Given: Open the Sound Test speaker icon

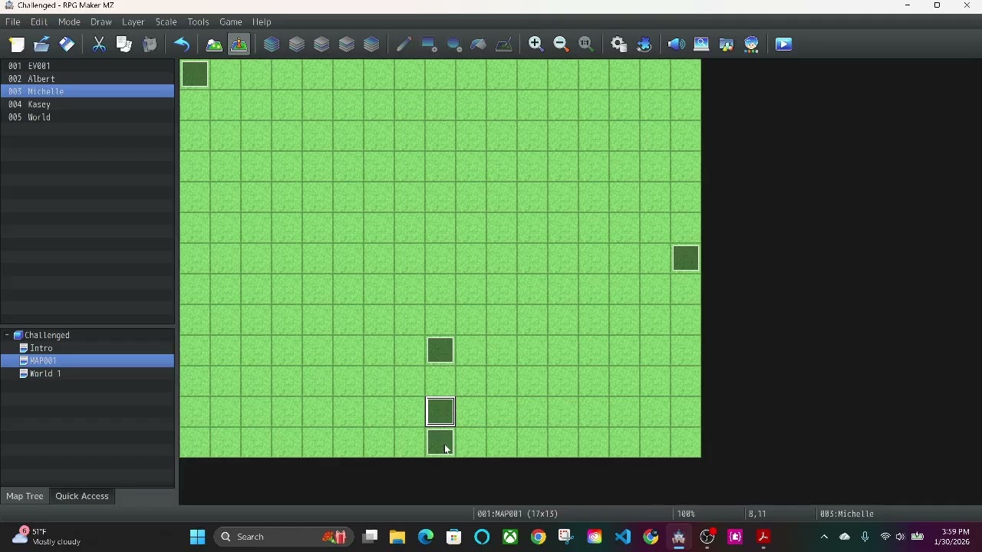Looking at the screenshot, I should (677, 44).
